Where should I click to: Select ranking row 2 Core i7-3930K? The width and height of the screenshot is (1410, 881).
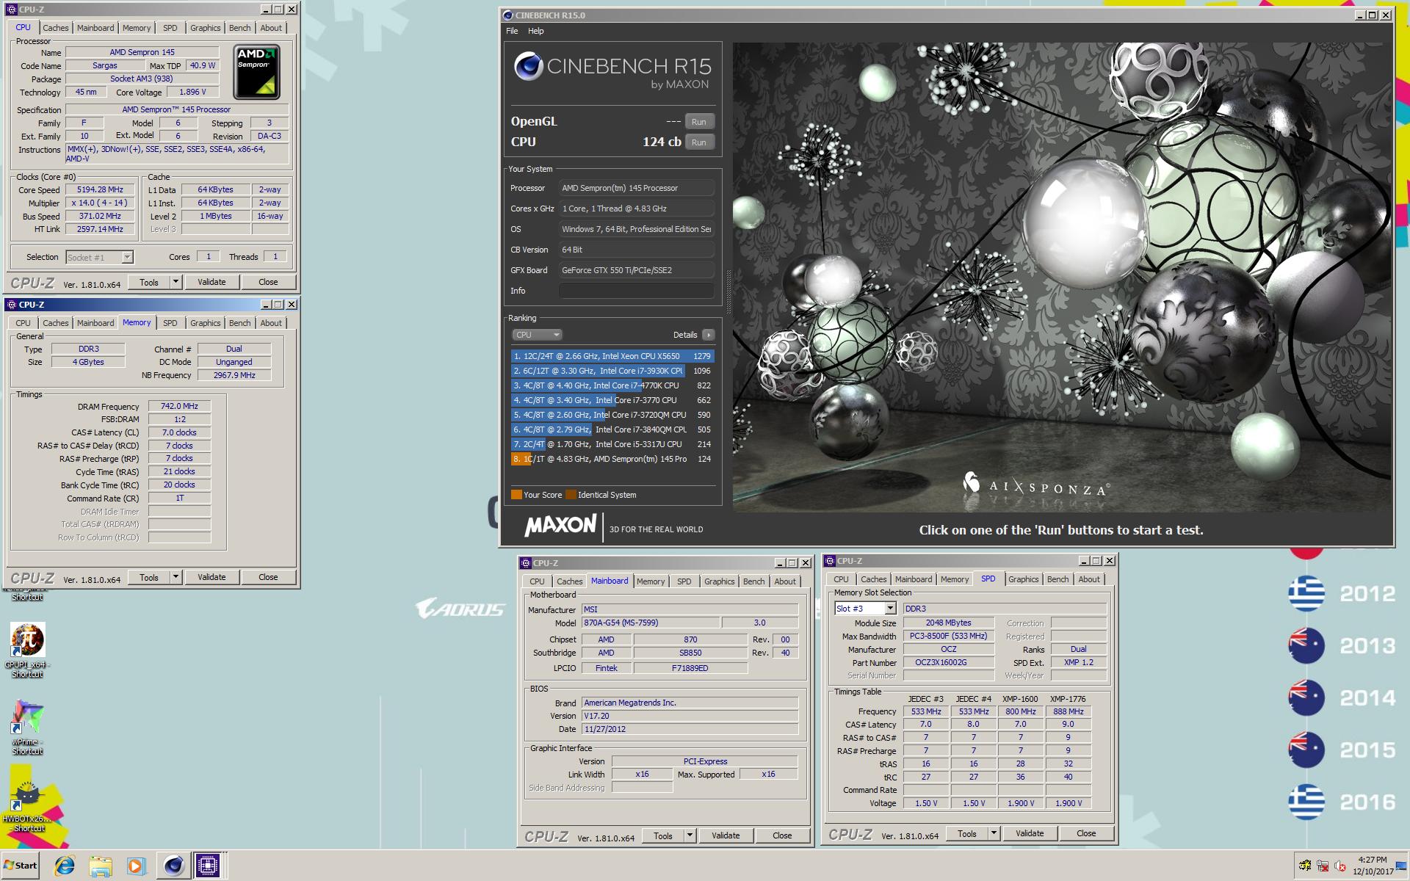[612, 371]
